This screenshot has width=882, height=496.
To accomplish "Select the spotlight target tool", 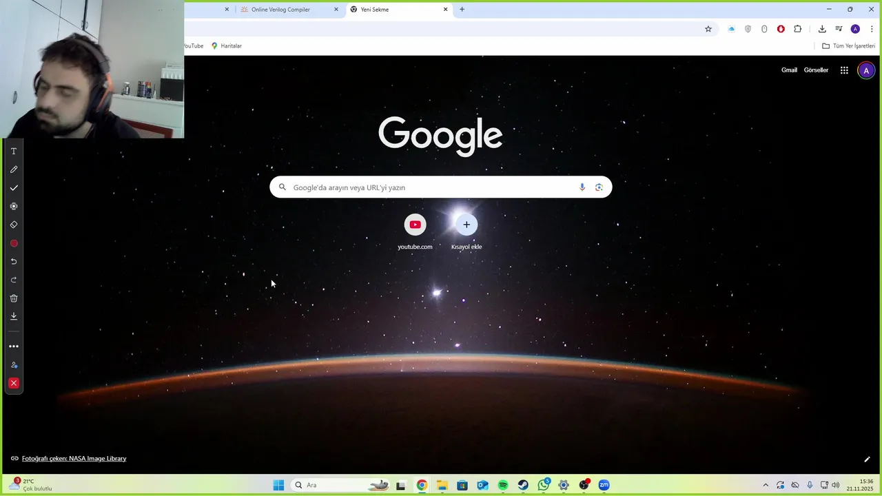I will [13, 206].
